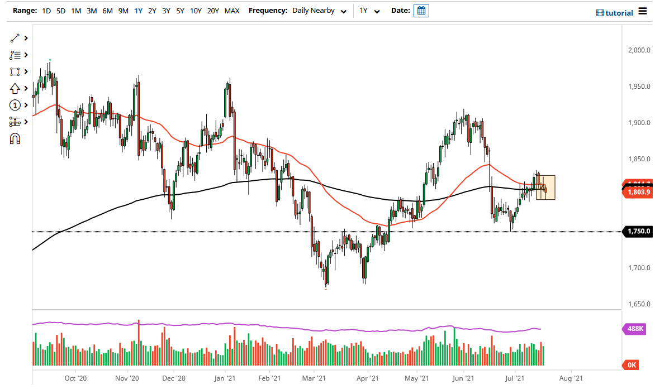
Task: Select the measurement range tool
Action: pos(15,122)
